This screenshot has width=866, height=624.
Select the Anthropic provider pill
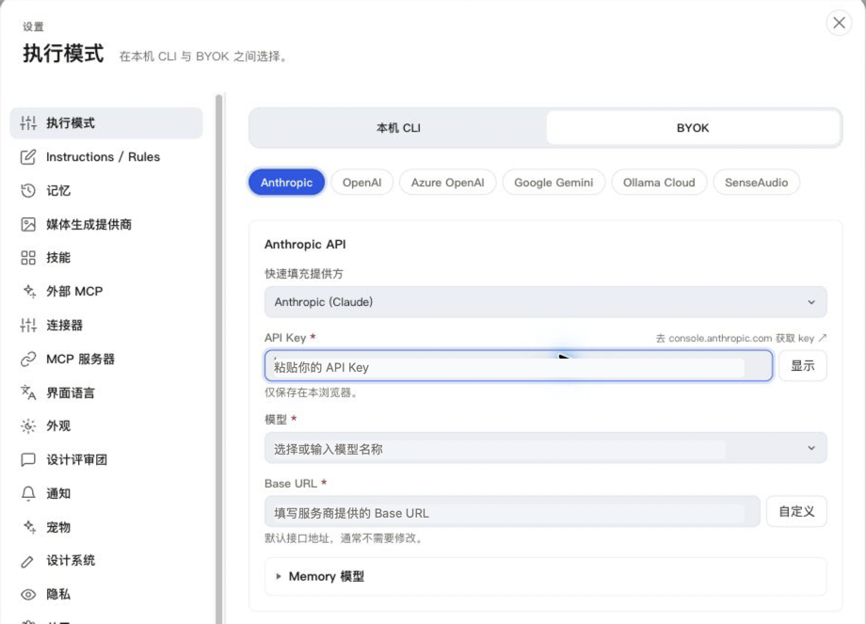click(287, 183)
